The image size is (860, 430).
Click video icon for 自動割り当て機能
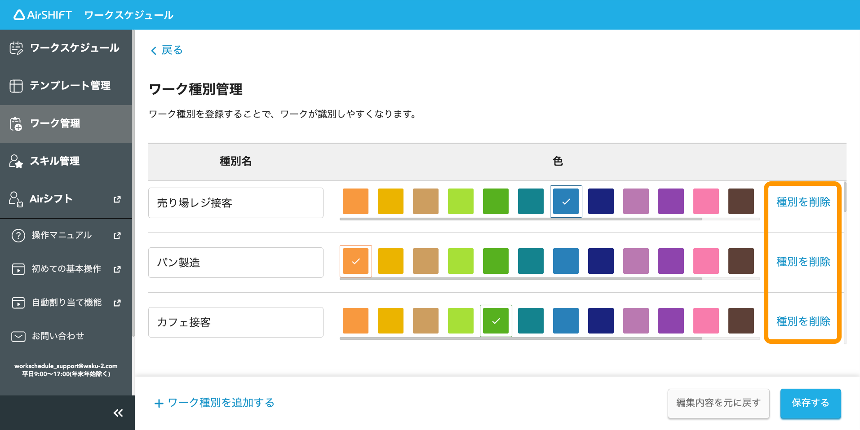[x=18, y=303]
